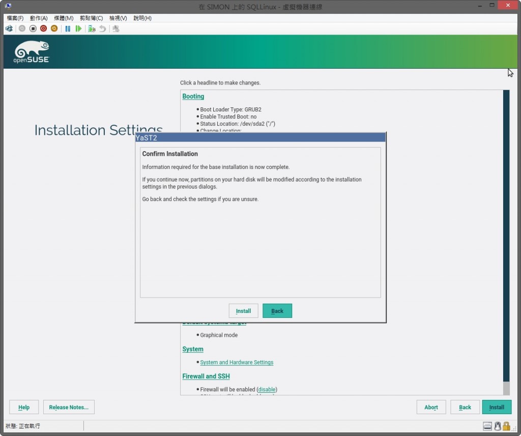Open the Booting settings headline
The image size is (521, 436).
(x=193, y=96)
